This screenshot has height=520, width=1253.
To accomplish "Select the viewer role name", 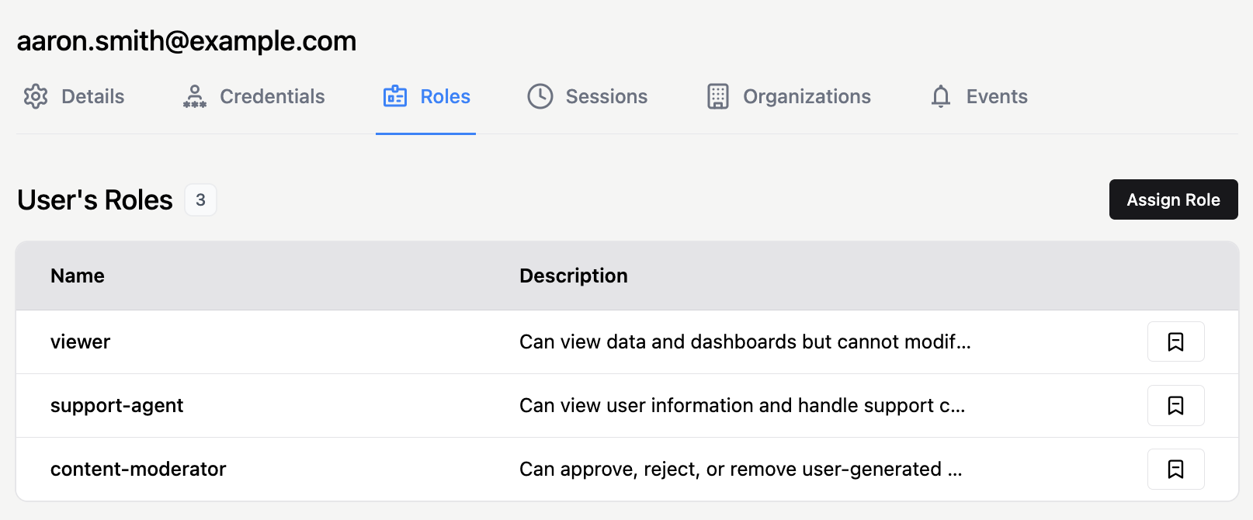I will point(81,341).
